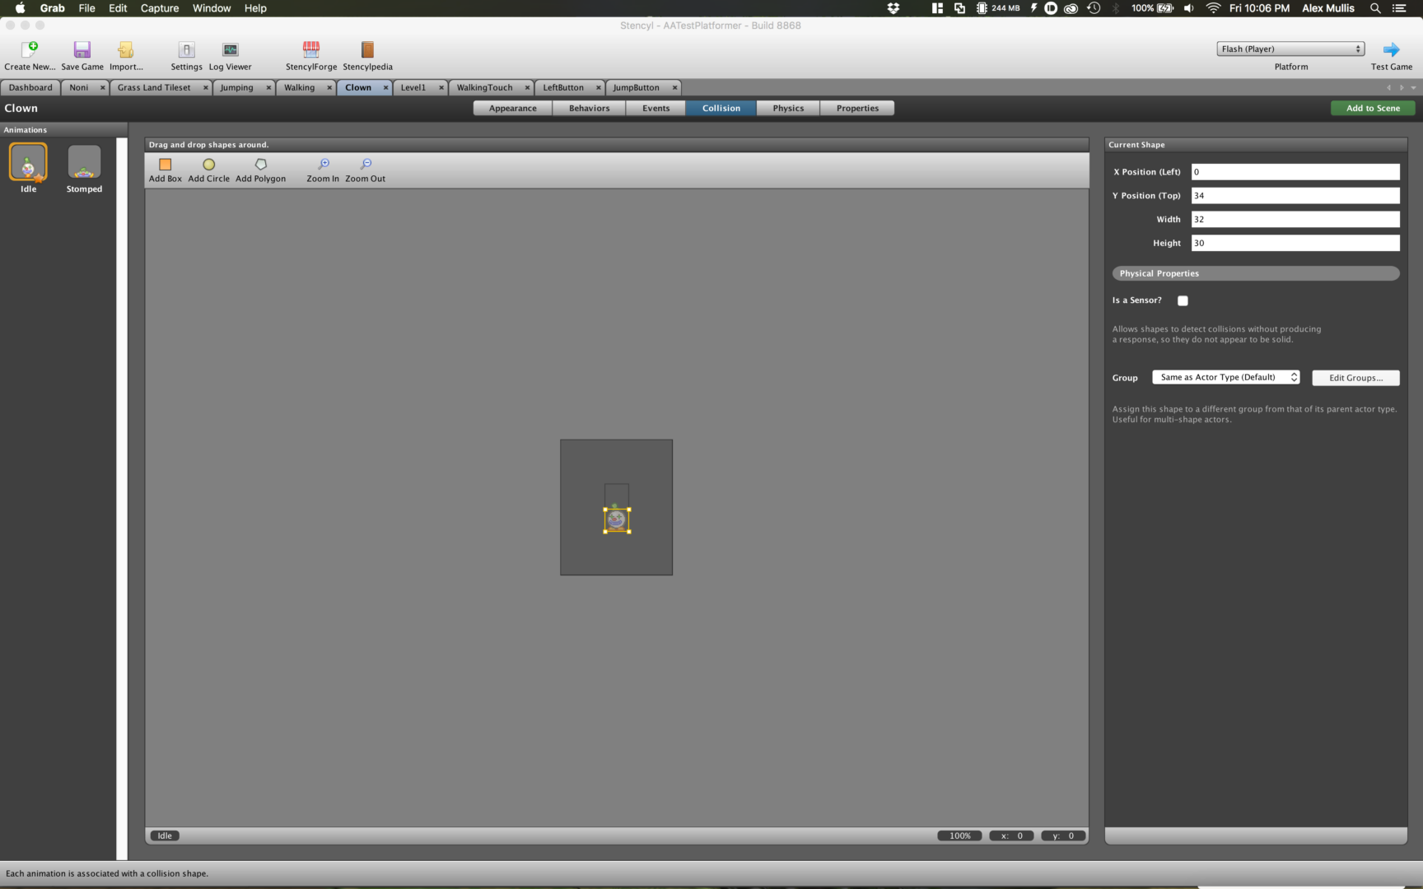Open the Flash (Player) platform dropdown
Viewport: 1423px width, 889px height.
point(1290,49)
